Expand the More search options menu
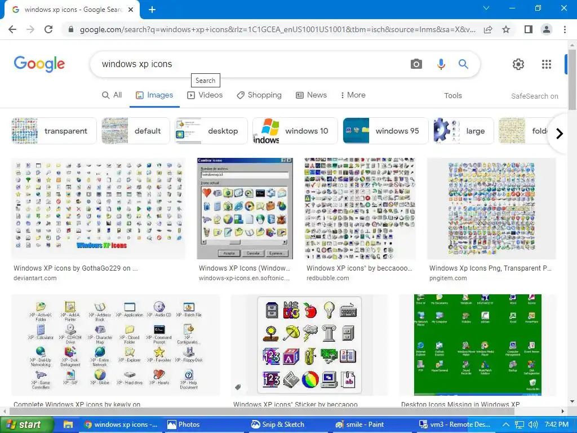 click(353, 95)
